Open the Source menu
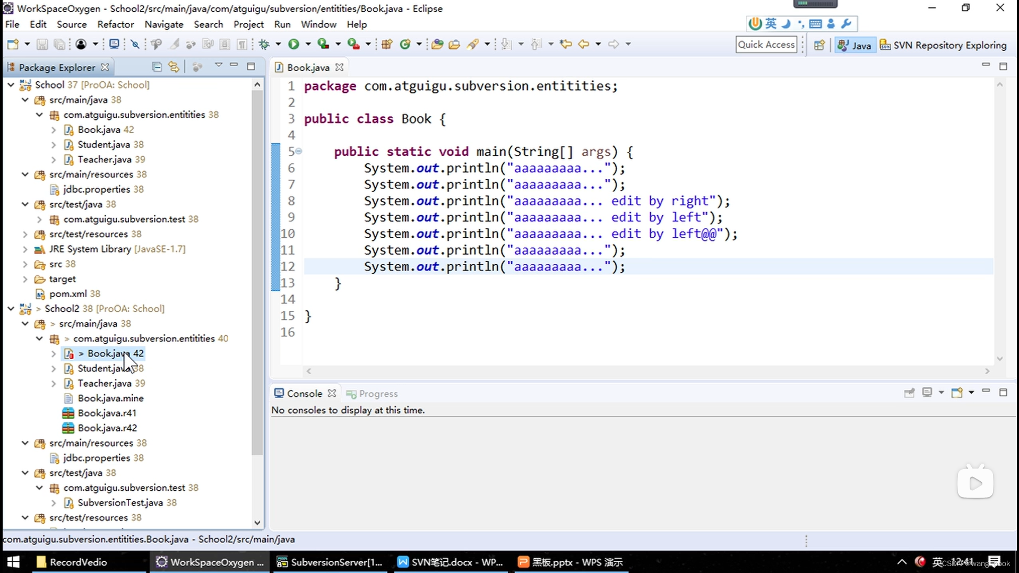Viewport: 1019px width, 573px height. click(x=72, y=24)
